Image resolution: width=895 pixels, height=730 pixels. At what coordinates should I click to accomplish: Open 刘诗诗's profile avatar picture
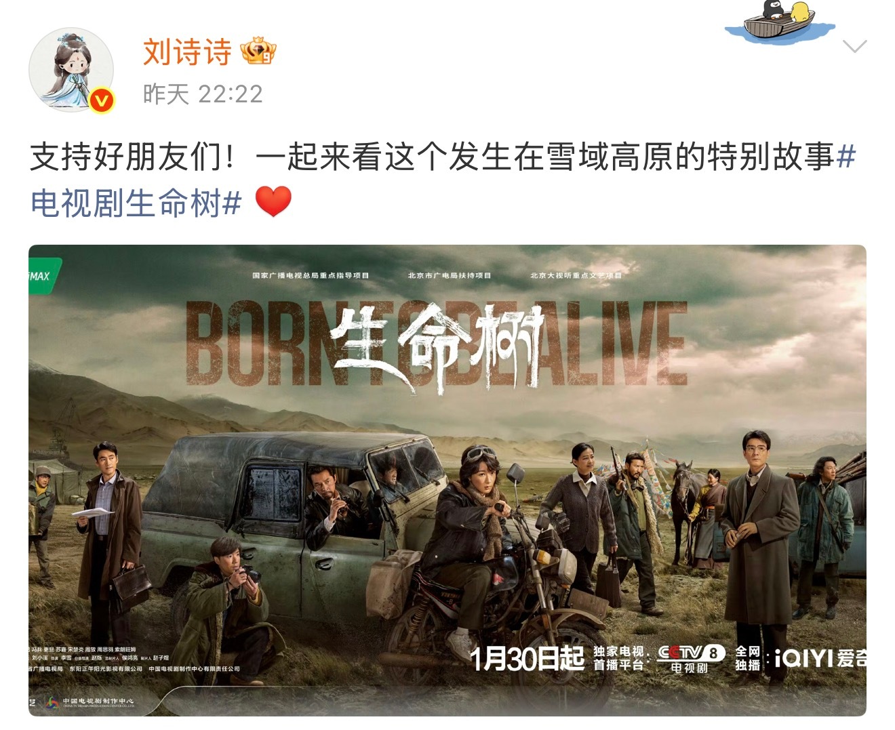tap(71, 70)
